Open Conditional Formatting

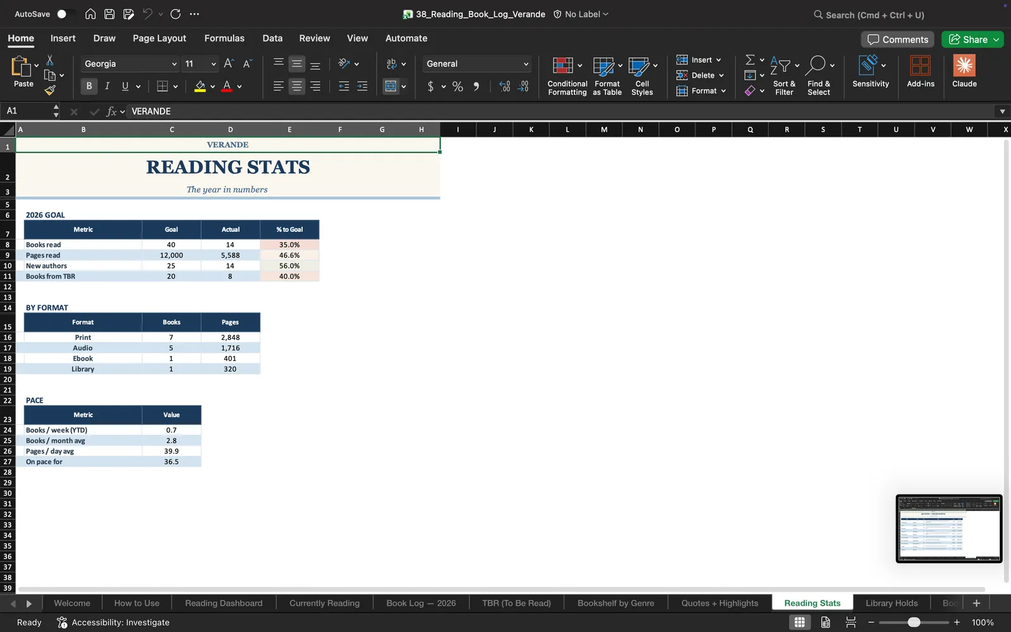point(567,76)
